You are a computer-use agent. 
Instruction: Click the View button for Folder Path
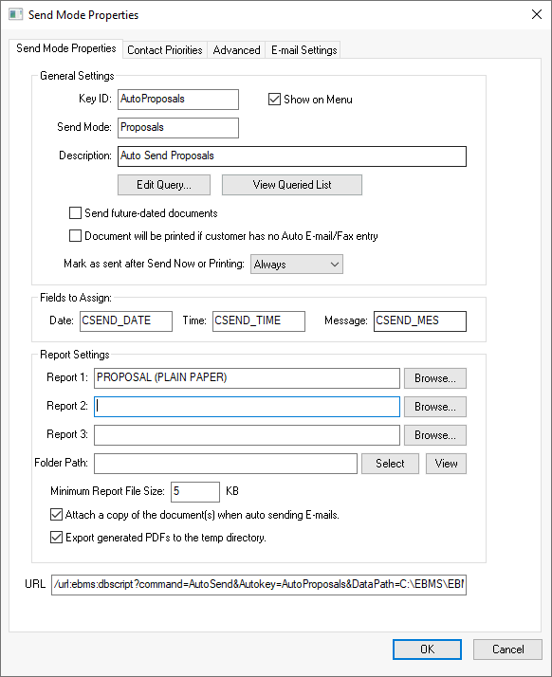click(446, 464)
